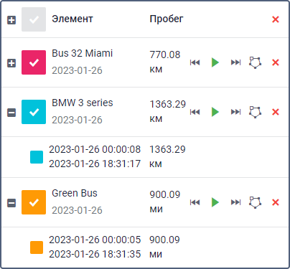Toggle the cyan BMW 3 series checkbox
Screen dimensions: 290x269
[34, 112]
